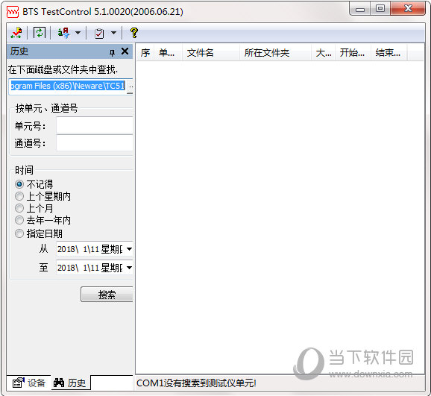The width and height of the screenshot is (431, 396).
Task: Click the language/translate toolbar icon
Action: pos(64,33)
